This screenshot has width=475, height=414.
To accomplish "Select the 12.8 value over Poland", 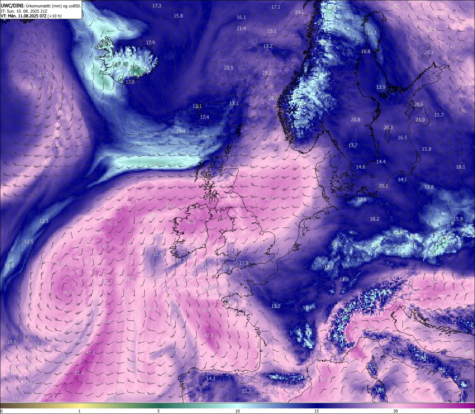I will point(429,187).
